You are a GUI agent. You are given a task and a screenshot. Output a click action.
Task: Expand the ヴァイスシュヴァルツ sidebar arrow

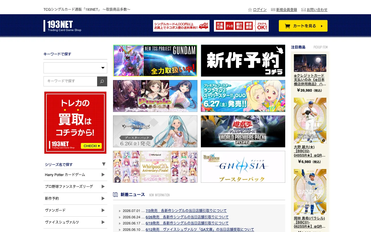point(103,222)
